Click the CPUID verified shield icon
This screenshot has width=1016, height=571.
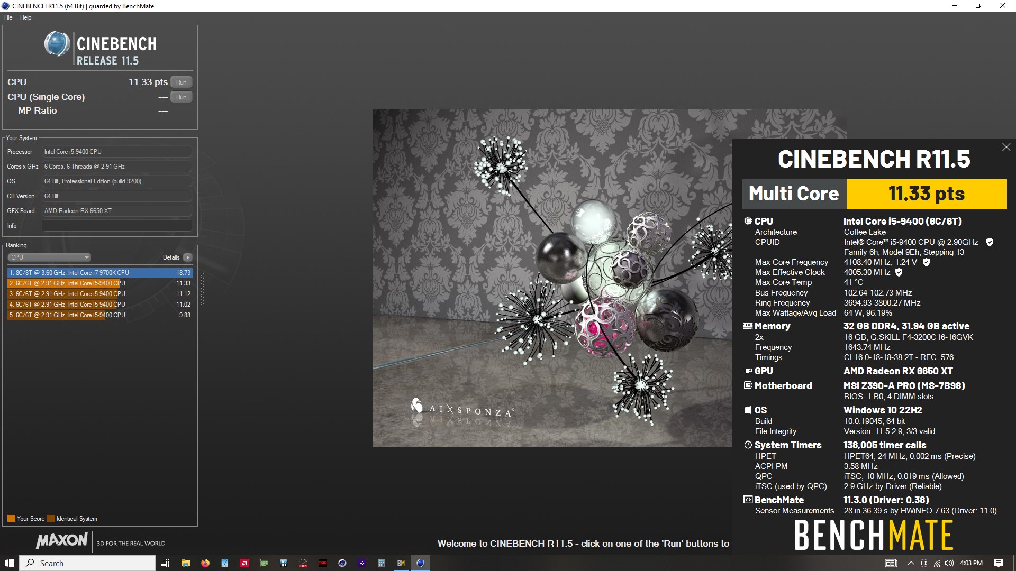coord(990,242)
